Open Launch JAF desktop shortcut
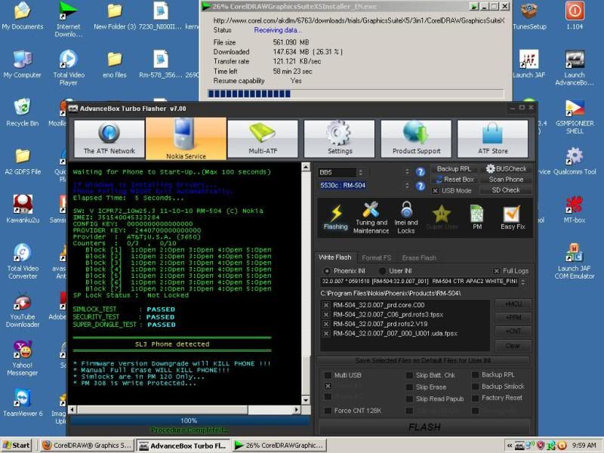 528,64
